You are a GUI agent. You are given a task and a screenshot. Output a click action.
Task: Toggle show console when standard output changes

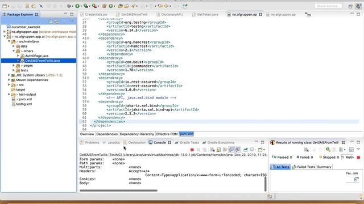(x=231, y=150)
